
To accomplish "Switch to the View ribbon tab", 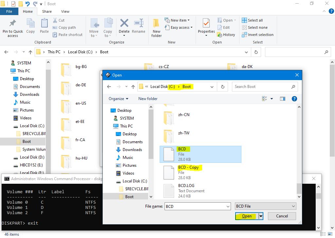I will coord(65,11).
